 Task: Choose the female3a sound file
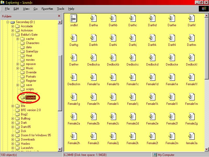(191, 137)
